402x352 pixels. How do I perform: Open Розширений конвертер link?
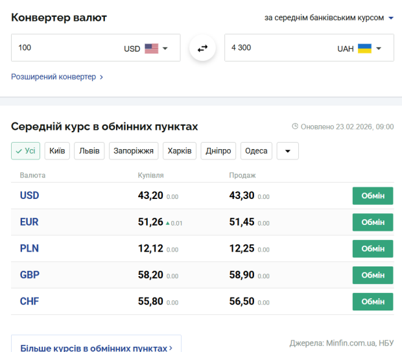56,76
